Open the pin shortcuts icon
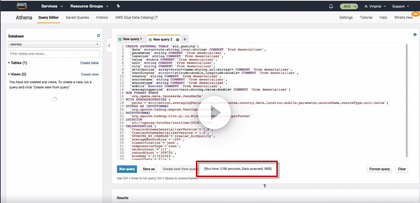Screen dimensions: 420x203 118,6
